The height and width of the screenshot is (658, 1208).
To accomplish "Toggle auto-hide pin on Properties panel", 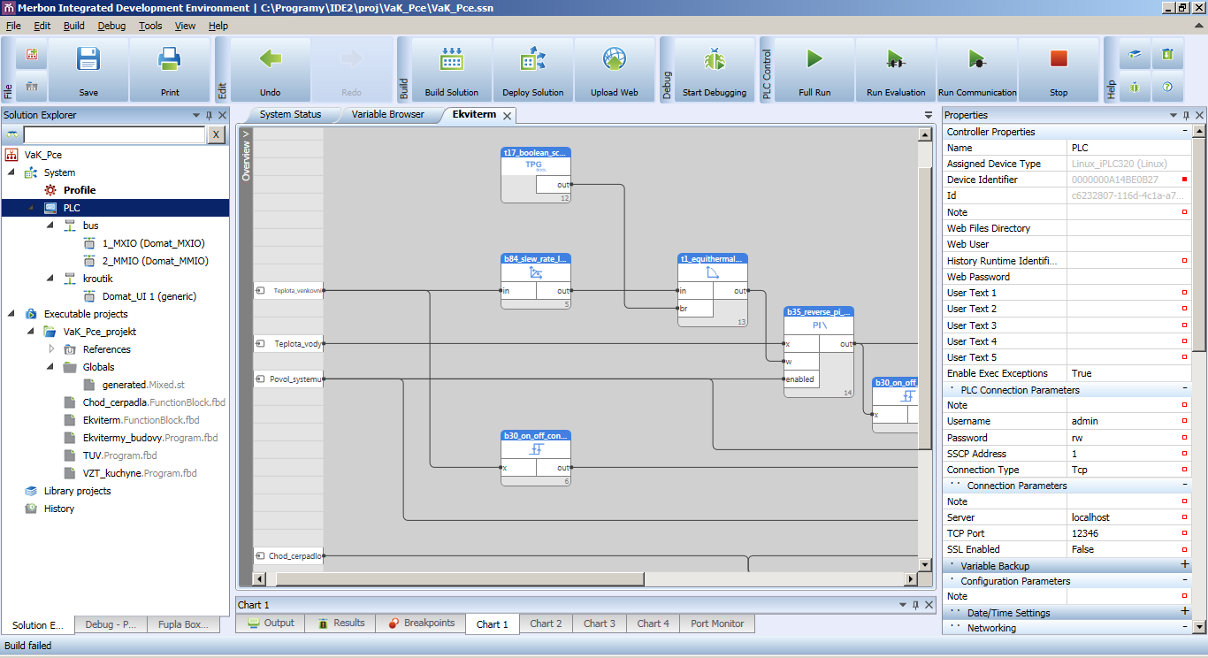I will pos(1186,114).
